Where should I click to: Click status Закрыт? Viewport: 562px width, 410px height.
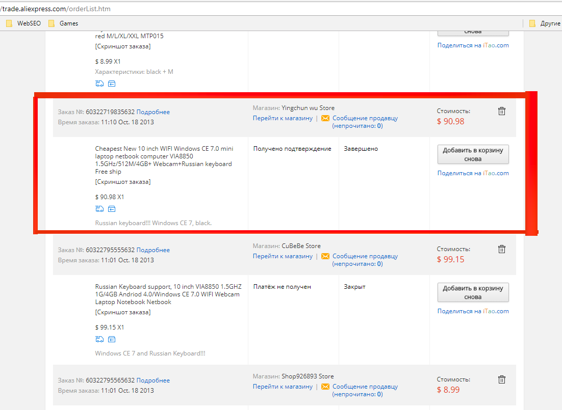354,287
